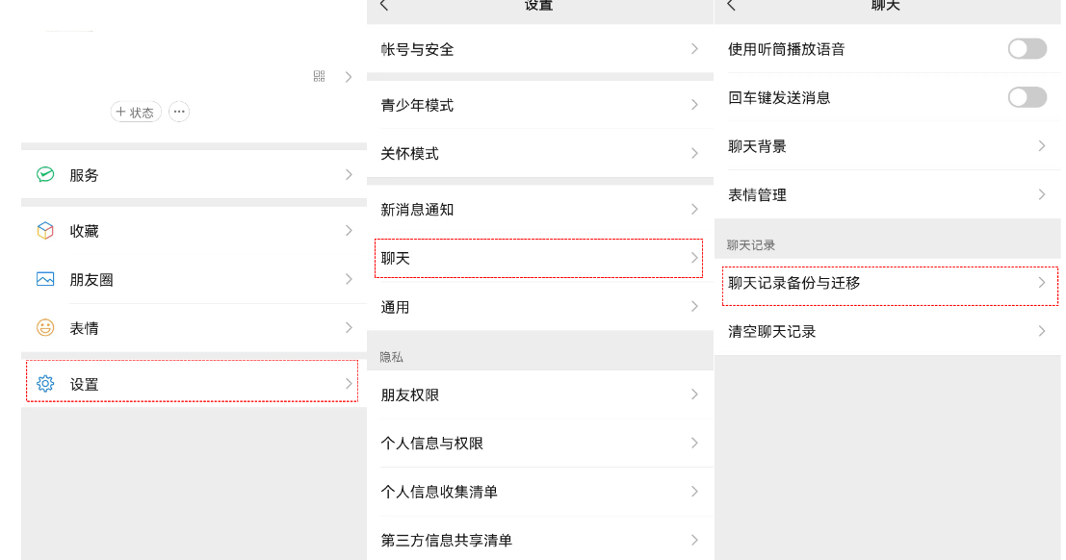Go back from the 聊天 screen
The height and width of the screenshot is (560, 1066).
pyautogui.click(x=731, y=6)
